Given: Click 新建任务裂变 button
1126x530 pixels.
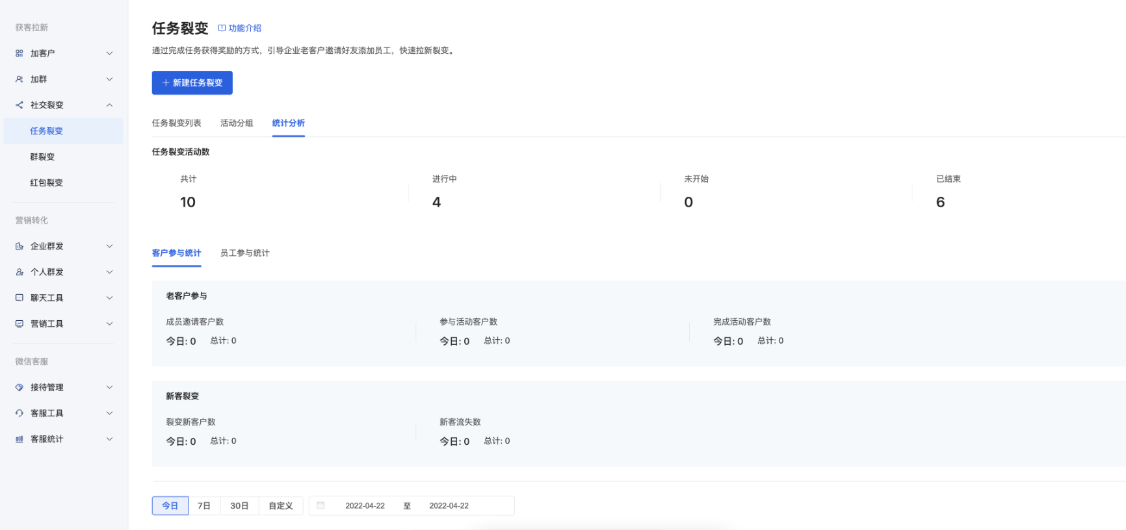Looking at the screenshot, I should coord(192,82).
